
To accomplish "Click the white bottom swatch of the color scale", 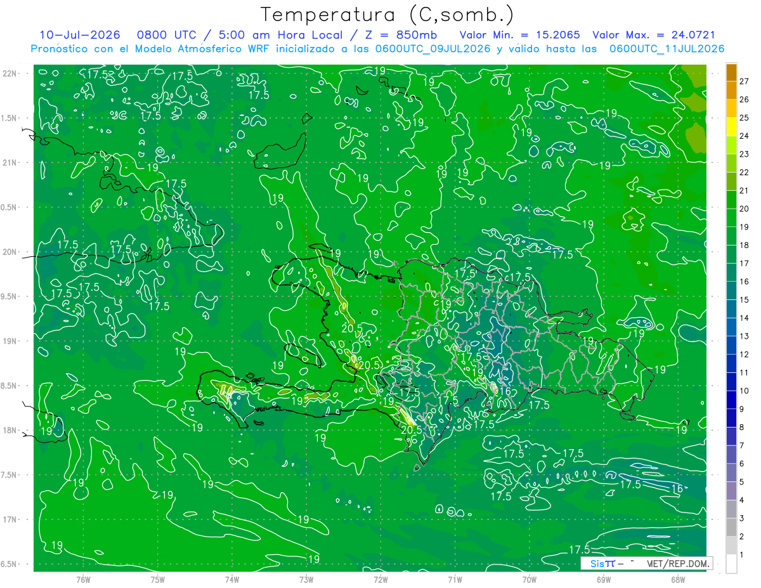I will click(731, 564).
